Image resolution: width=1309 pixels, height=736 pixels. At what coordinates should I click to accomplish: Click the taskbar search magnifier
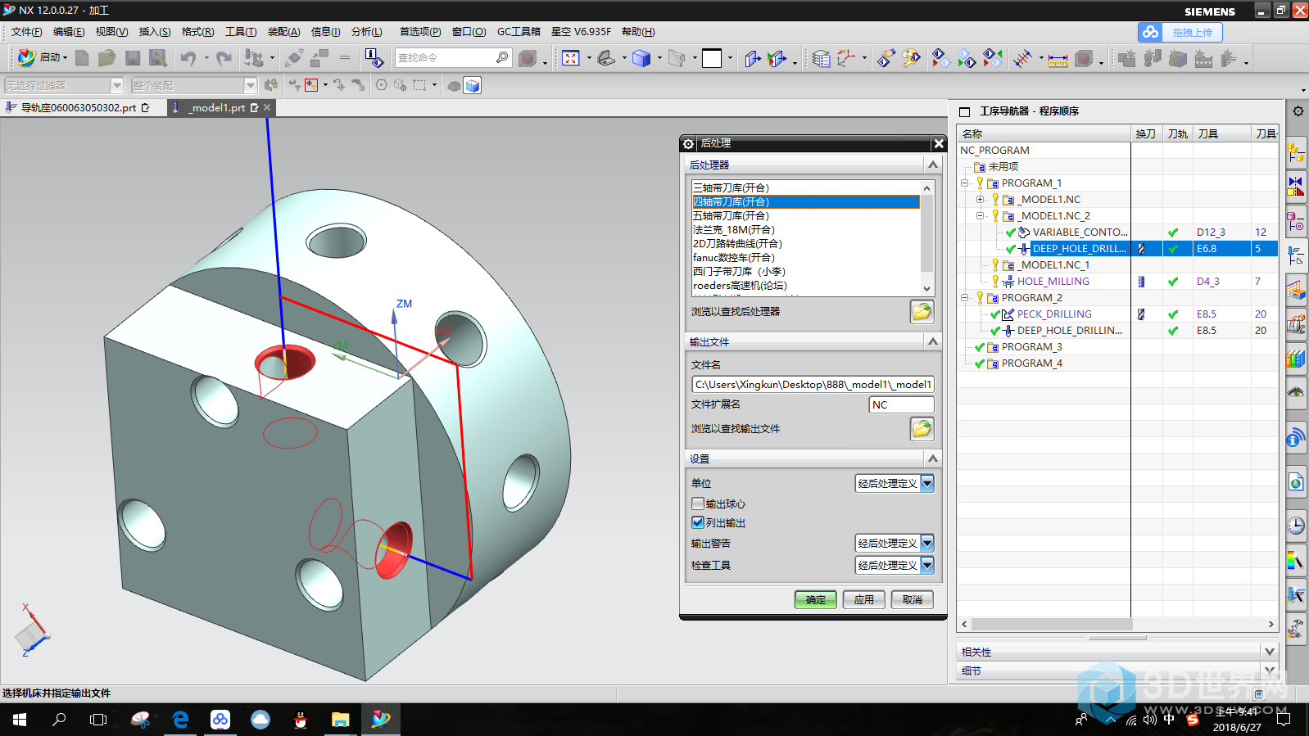[59, 720]
